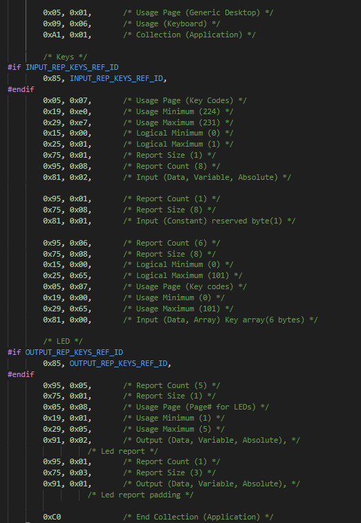Click the Led report padding comment
This screenshot has height=523, width=361.
tap(140, 495)
